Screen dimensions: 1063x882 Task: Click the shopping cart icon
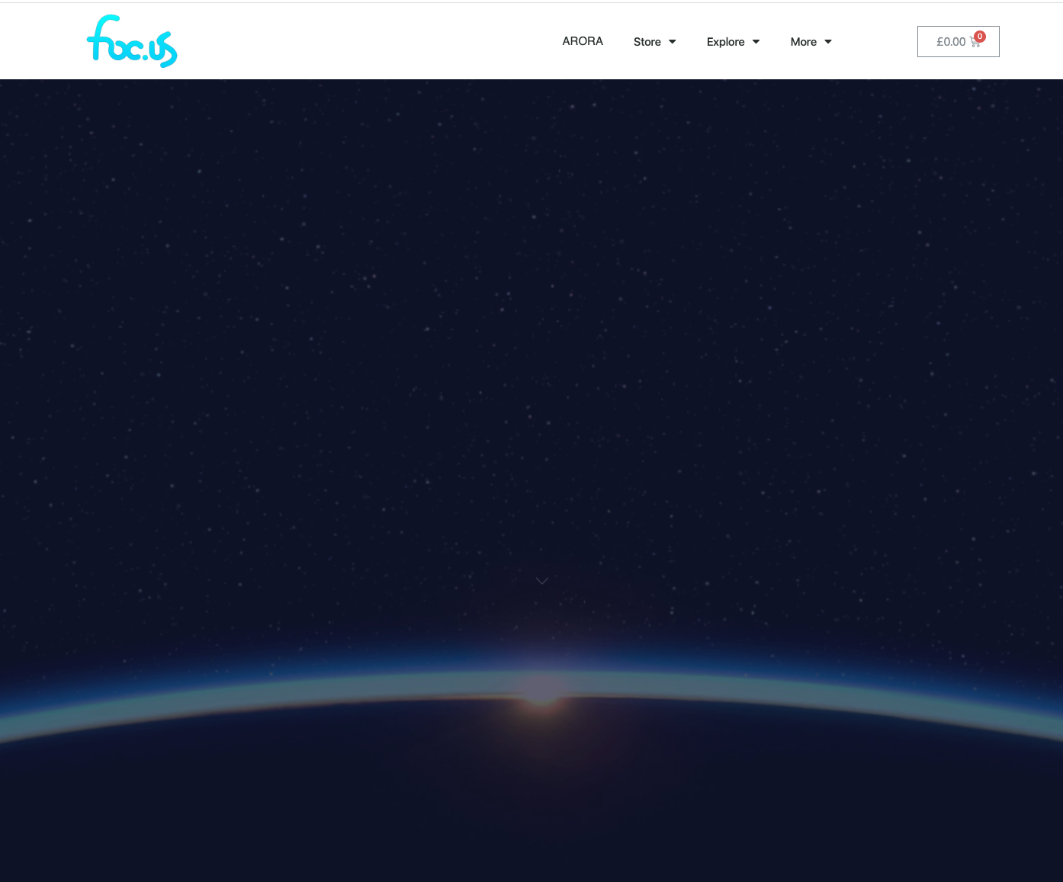click(975, 43)
